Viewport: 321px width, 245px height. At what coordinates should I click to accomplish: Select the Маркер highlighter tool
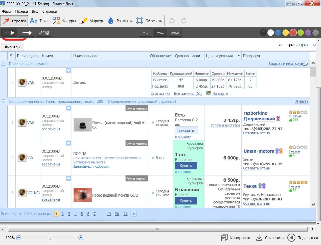point(91,21)
